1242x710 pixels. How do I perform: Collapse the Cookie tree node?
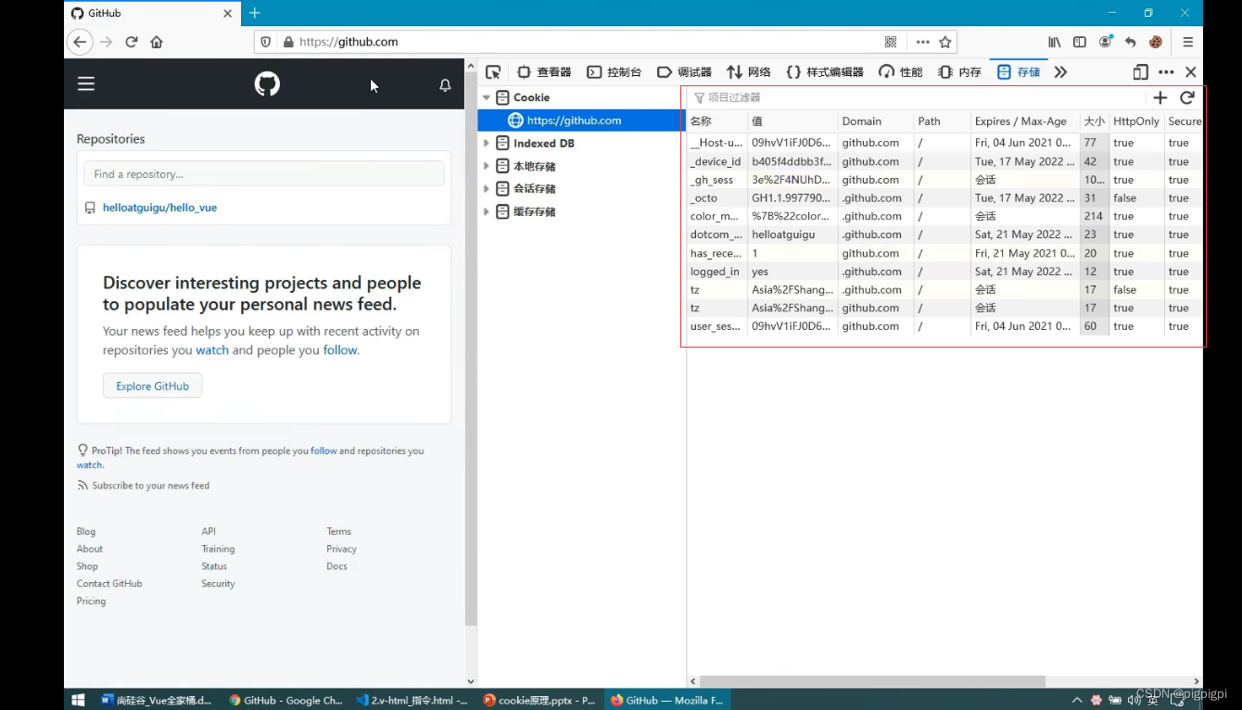486,97
